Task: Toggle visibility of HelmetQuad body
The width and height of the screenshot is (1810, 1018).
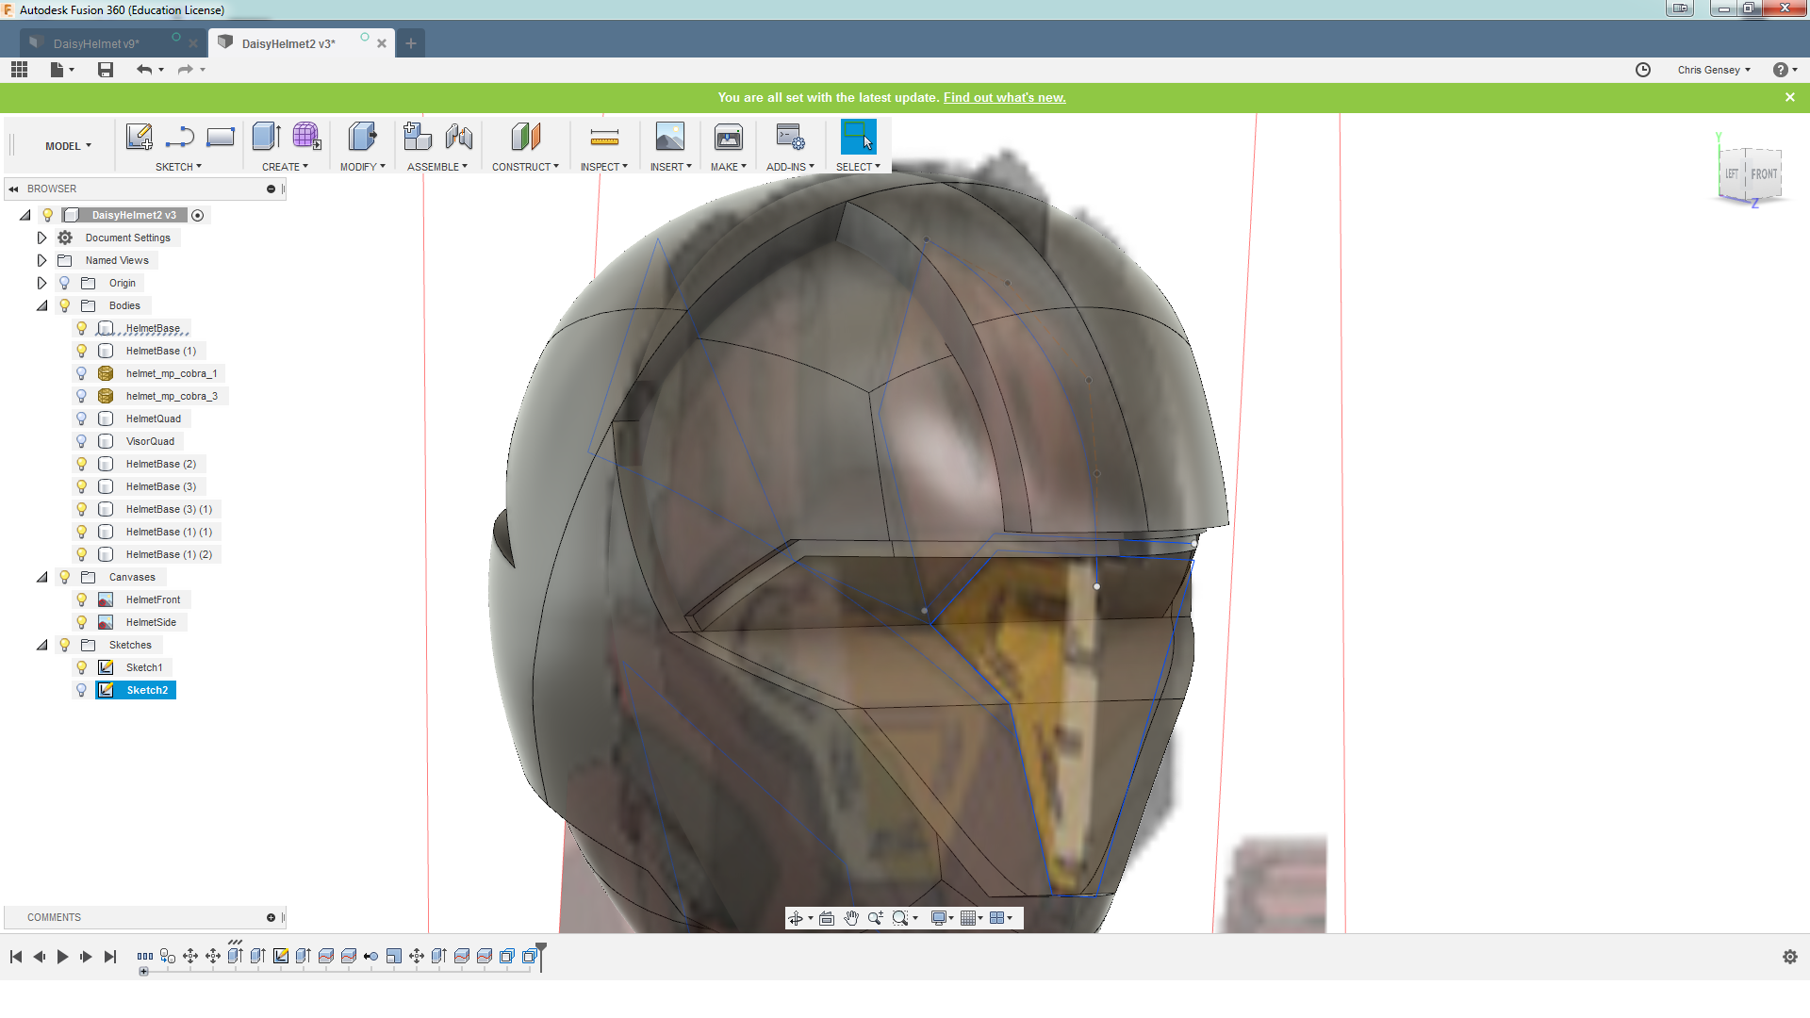Action: (82, 419)
